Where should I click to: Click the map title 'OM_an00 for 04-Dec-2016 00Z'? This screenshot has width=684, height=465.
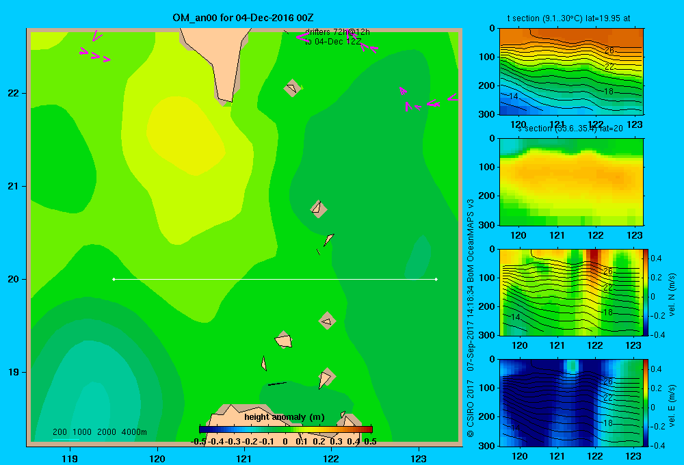[243, 18]
